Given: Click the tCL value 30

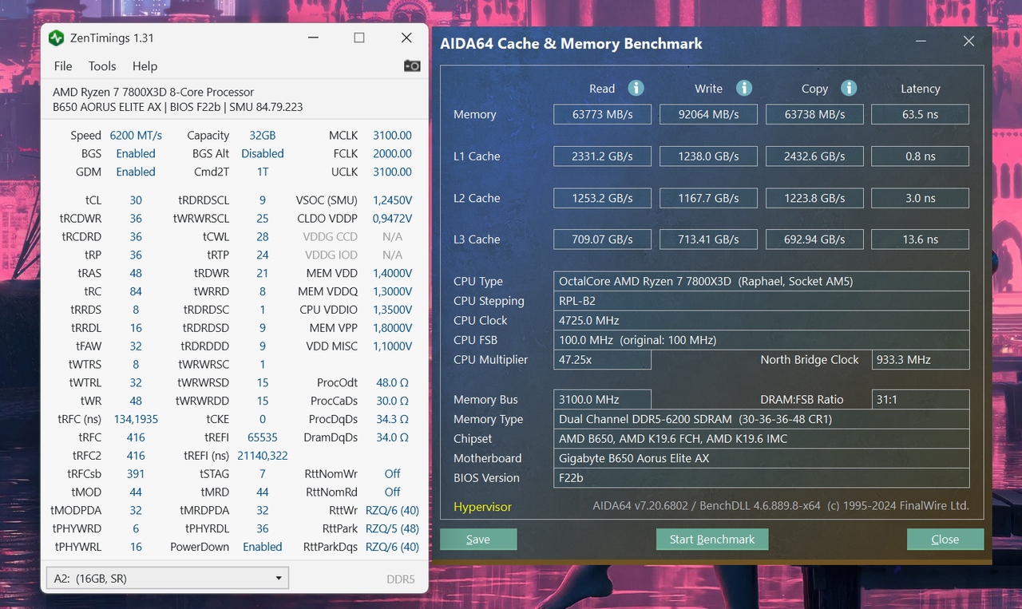Looking at the screenshot, I should (136, 200).
